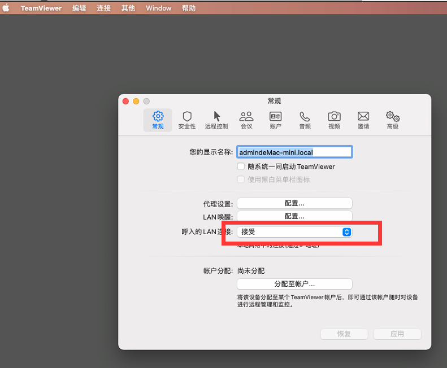The height and width of the screenshot is (368, 447).
Task: Open the 其他 menu
Action: coord(128,8)
